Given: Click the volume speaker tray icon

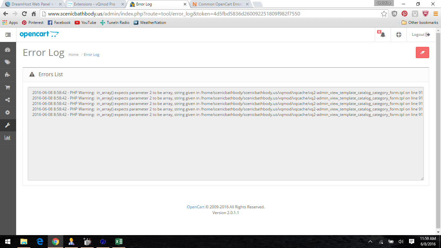Looking at the screenshot, I should click(401, 242).
